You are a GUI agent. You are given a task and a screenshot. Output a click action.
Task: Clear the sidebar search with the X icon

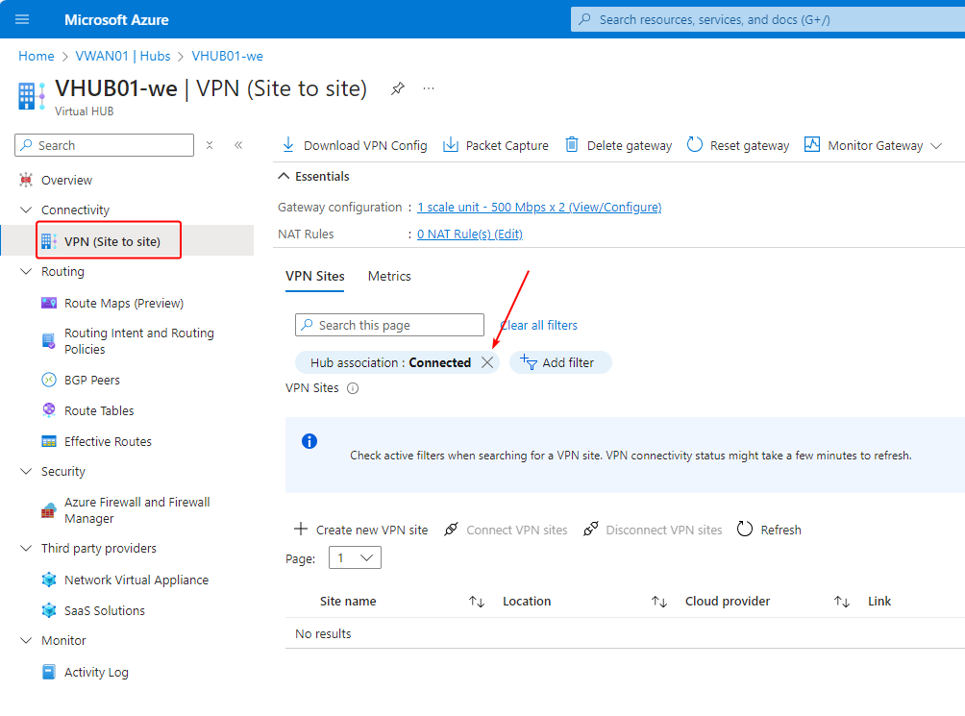click(x=210, y=145)
